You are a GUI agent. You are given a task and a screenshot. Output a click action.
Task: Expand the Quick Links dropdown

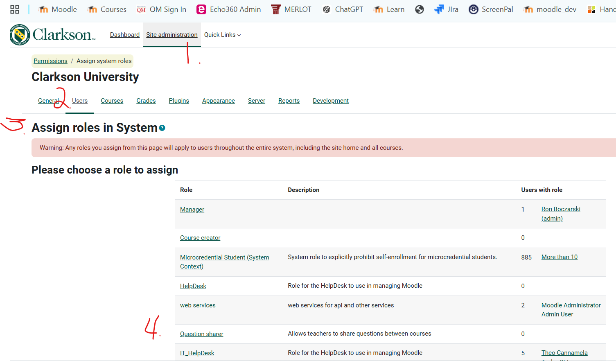click(223, 35)
